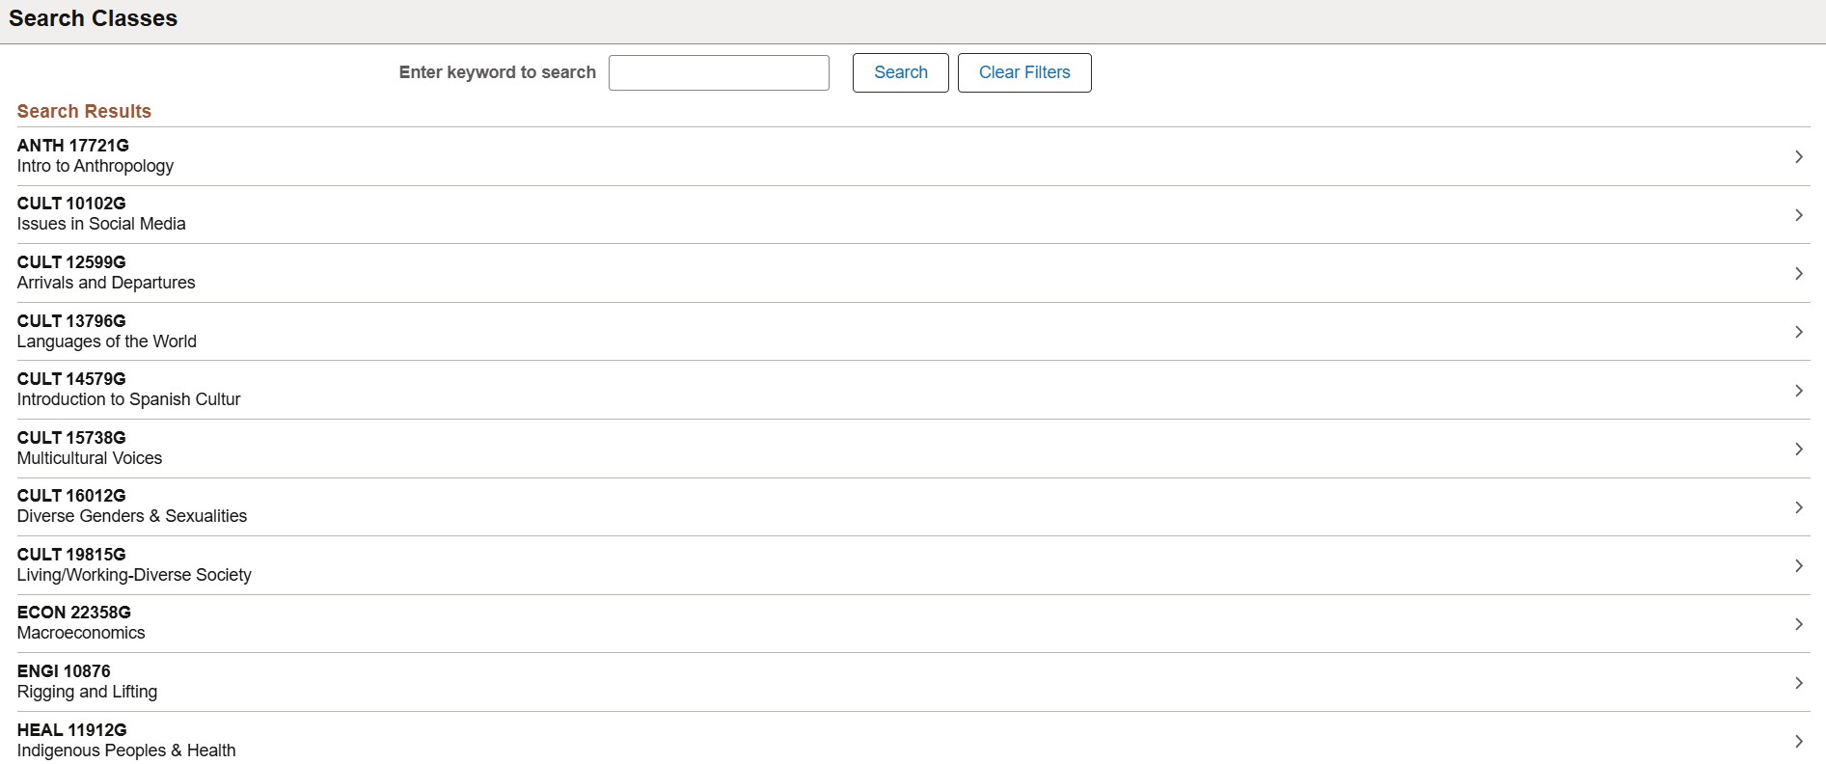Expand the ANTH 17721G row chevron
Image resolution: width=1826 pixels, height=764 pixels.
[1798, 156]
